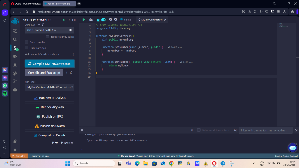Run Remix Analysis
The image size is (299, 168).
coord(50,98)
